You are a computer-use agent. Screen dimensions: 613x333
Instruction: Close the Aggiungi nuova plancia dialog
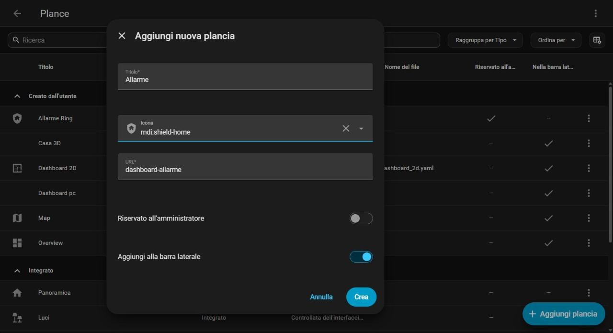pos(122,36)
